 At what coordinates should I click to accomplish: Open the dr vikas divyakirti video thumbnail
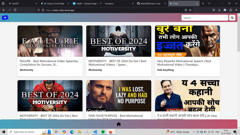click(187, 96)
